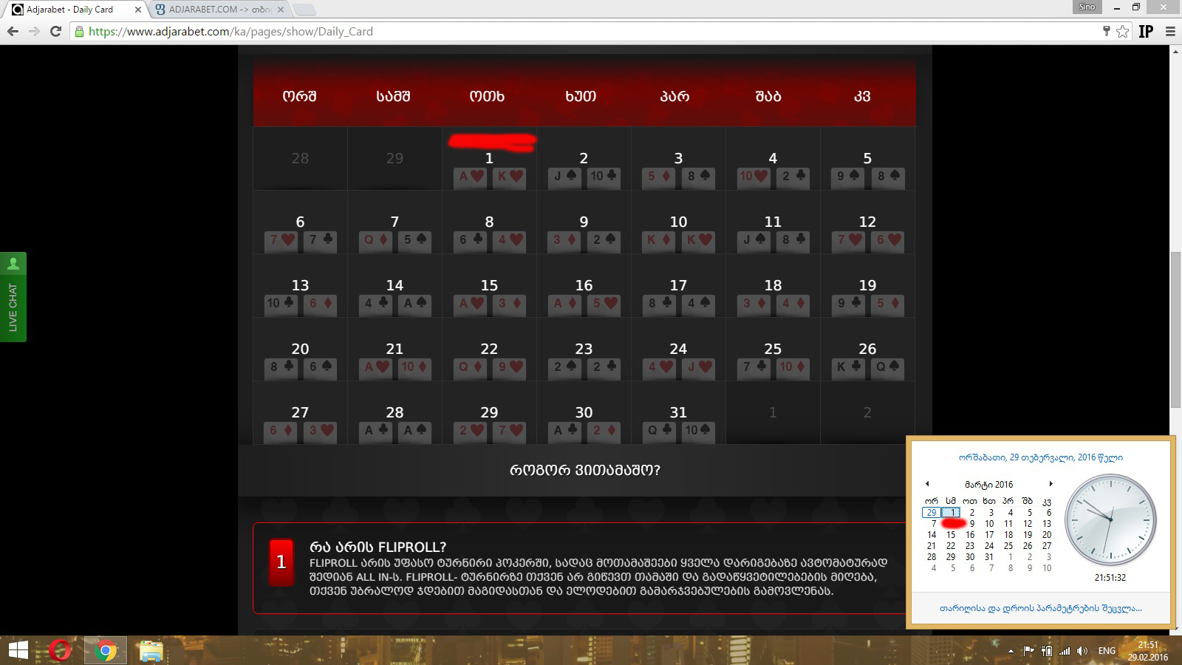Screen dimensions: 1182x665
Task: Click day 14 in the Daily Card calendar
Action: pos(394,286)
